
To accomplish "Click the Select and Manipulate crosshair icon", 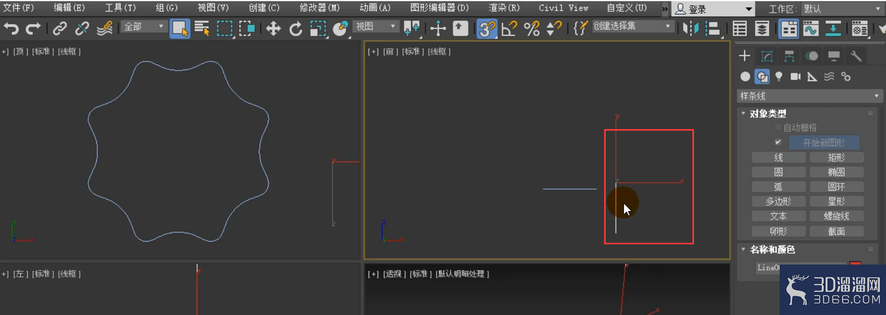I will tap(438, 28).
